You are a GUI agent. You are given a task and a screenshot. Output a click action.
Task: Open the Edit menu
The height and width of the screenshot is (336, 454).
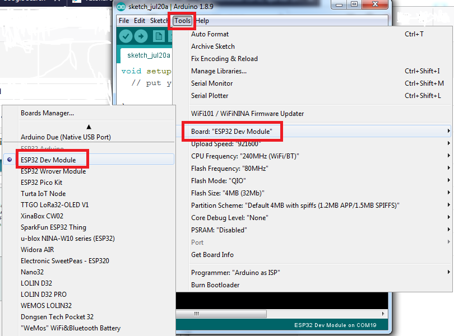coord(140,21)
